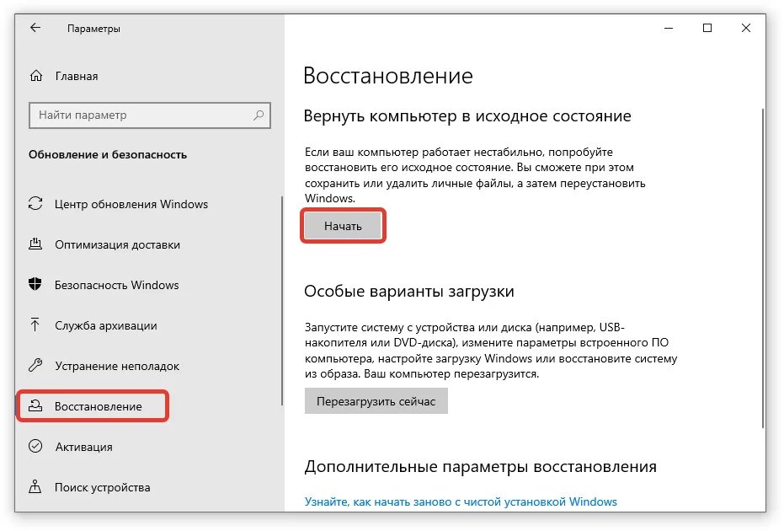This screenshot has height=531, width=784.
Task: Go back using the arrow icon
Action: (35, 28)
